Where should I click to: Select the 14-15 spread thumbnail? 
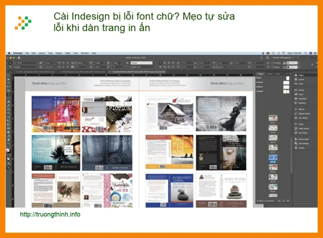coord(273,138)
